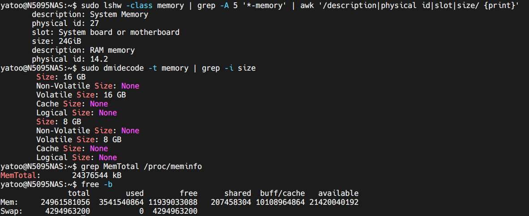Click the 'physical id: 27' line

pos(65,23)
